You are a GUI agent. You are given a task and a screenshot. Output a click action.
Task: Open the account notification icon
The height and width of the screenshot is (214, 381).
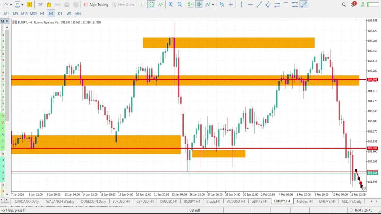click(x=353, y=4)
